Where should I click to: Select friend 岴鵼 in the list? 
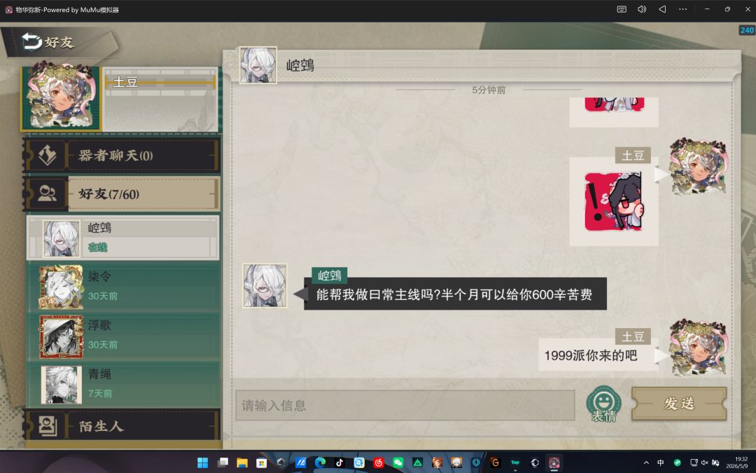coord(123,238)
